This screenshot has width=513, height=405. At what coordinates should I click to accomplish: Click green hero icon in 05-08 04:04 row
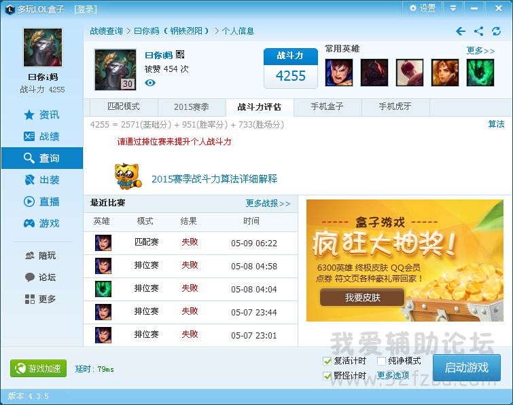pos(103,289)
